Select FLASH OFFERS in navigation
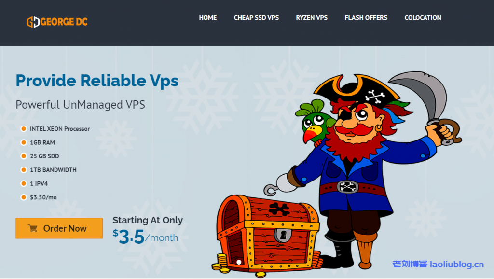Image resolution: width=494 pixels, height=279 pixels. (366, 18)
